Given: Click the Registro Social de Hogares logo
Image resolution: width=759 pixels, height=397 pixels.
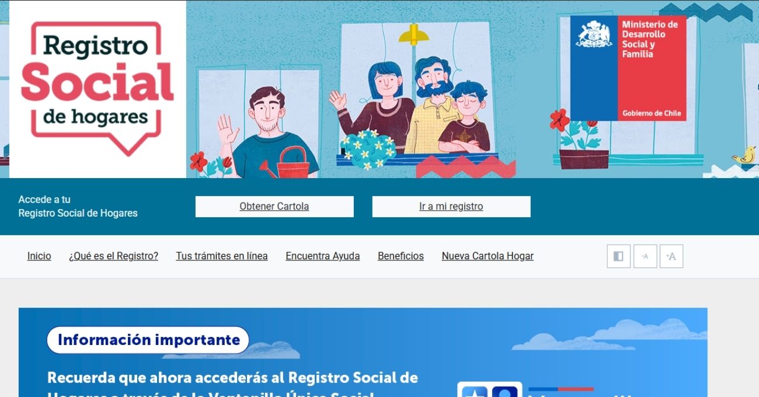Looking at the screenshot, I should point(98,89).
